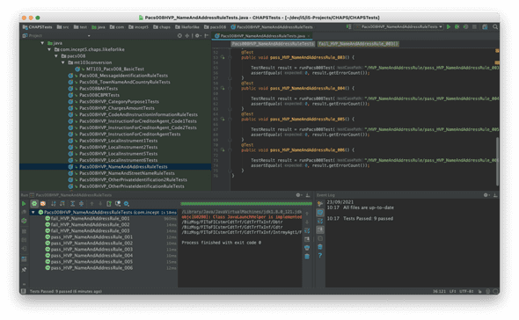Close the Pacs008HVP_NameAndAddressRuleTests.java tab

pos(309,36)
